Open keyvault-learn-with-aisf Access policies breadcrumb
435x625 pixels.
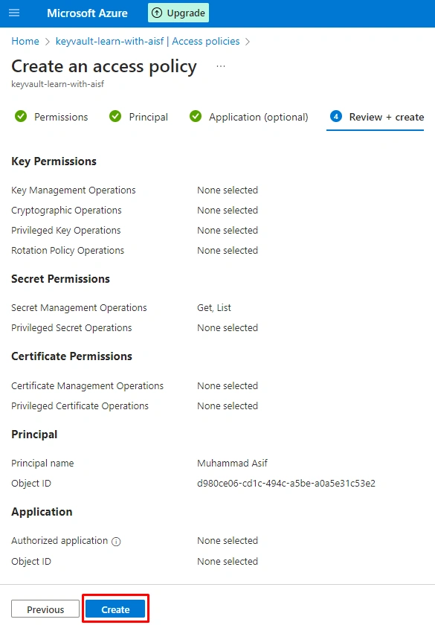coord(148,41)
